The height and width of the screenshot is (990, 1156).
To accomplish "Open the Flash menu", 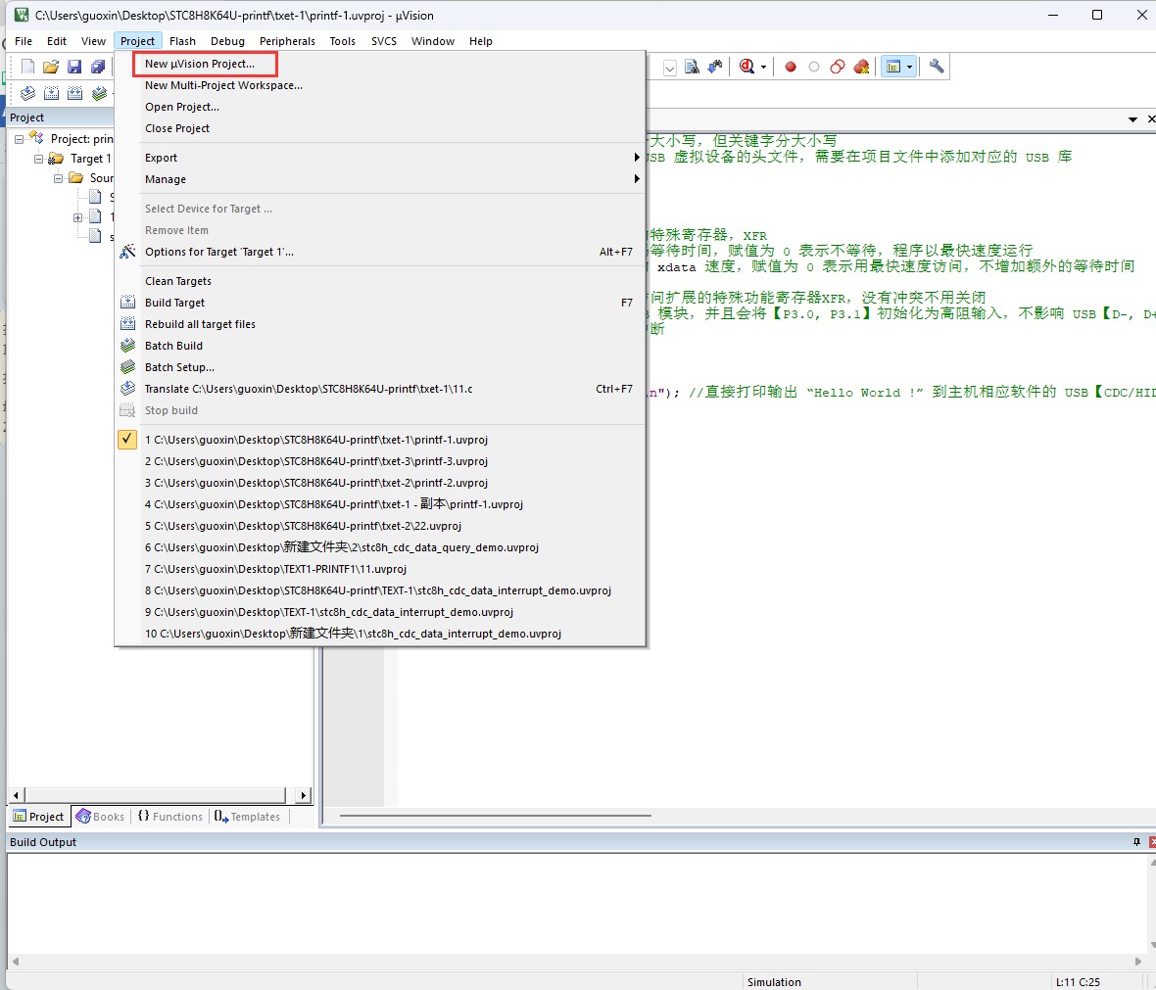I will coord(182,41).
